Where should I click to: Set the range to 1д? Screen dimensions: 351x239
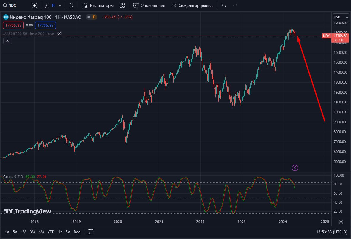click(7, 232)
